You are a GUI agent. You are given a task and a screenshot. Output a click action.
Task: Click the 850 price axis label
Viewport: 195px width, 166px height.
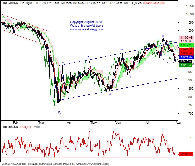click(191, 89)
